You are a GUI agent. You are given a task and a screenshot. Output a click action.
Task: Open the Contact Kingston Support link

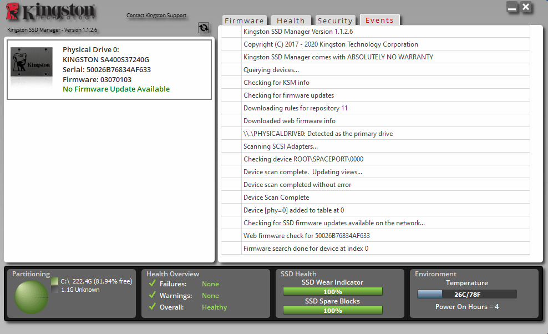[x=156, y=16]
